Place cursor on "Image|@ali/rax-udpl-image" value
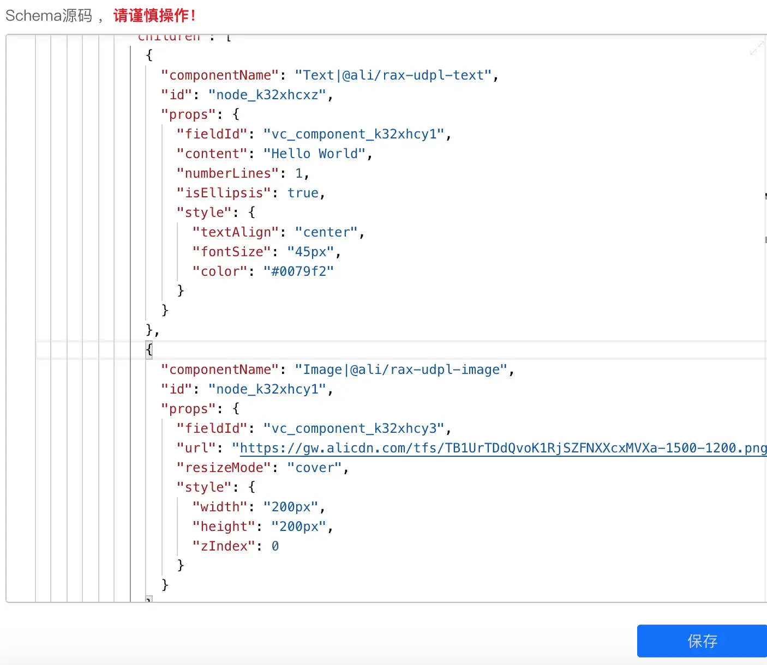 401,370
